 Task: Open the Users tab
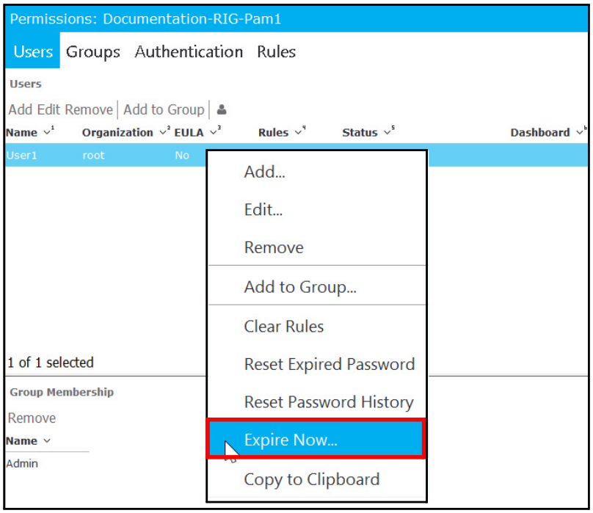coord(33,51)
